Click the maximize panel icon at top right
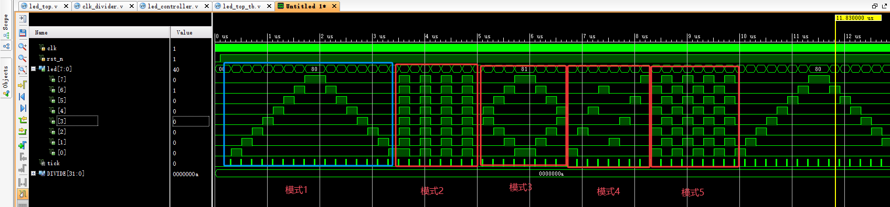Viewport: 890px width, 207px height. [884, 6]
